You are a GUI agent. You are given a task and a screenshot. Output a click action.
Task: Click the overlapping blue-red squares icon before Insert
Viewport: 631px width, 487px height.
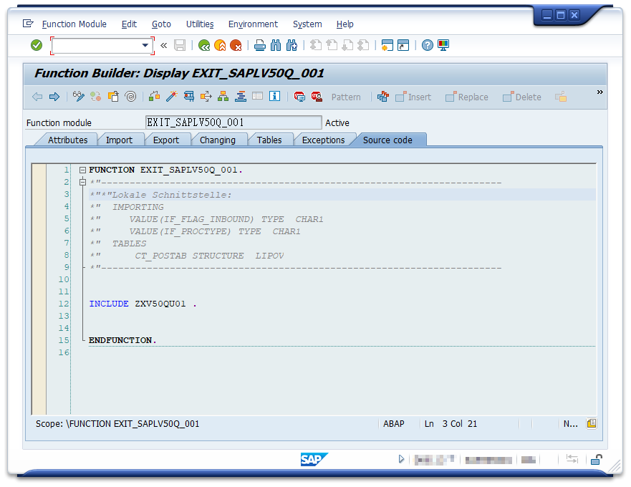click(383, 97)
